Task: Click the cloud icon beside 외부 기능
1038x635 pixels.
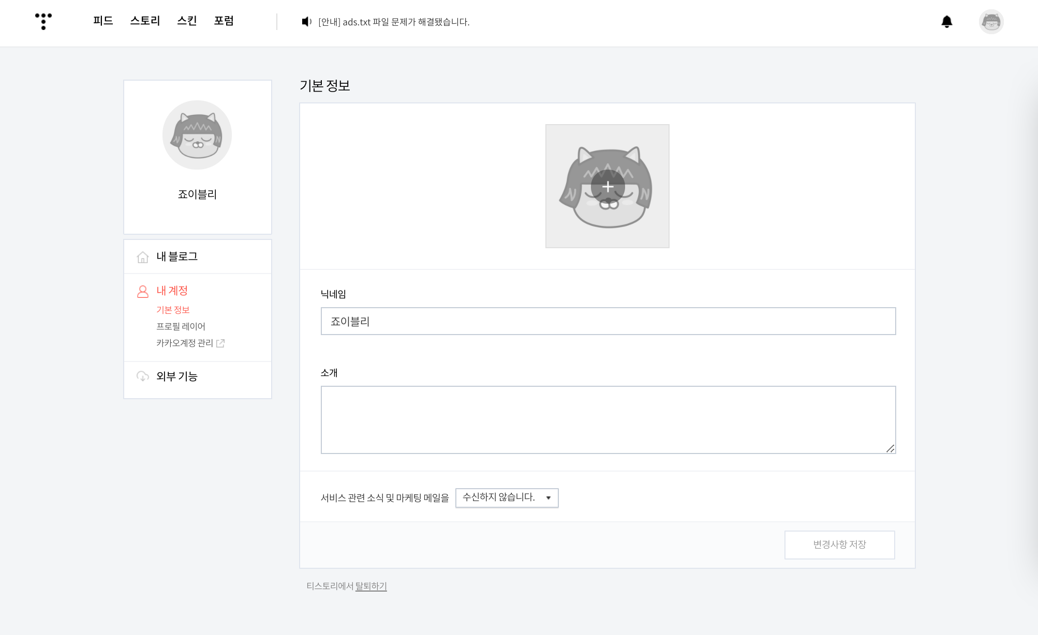Action: click(x=143, y=376)
